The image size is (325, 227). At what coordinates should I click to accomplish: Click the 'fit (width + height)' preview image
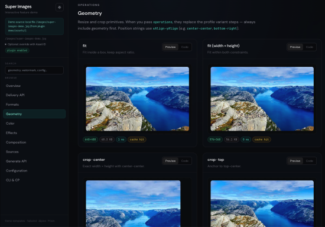tap(262, 99)
